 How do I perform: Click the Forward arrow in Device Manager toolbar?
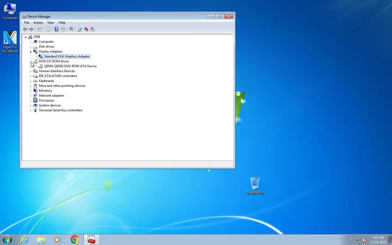click(x=31, y=29)
